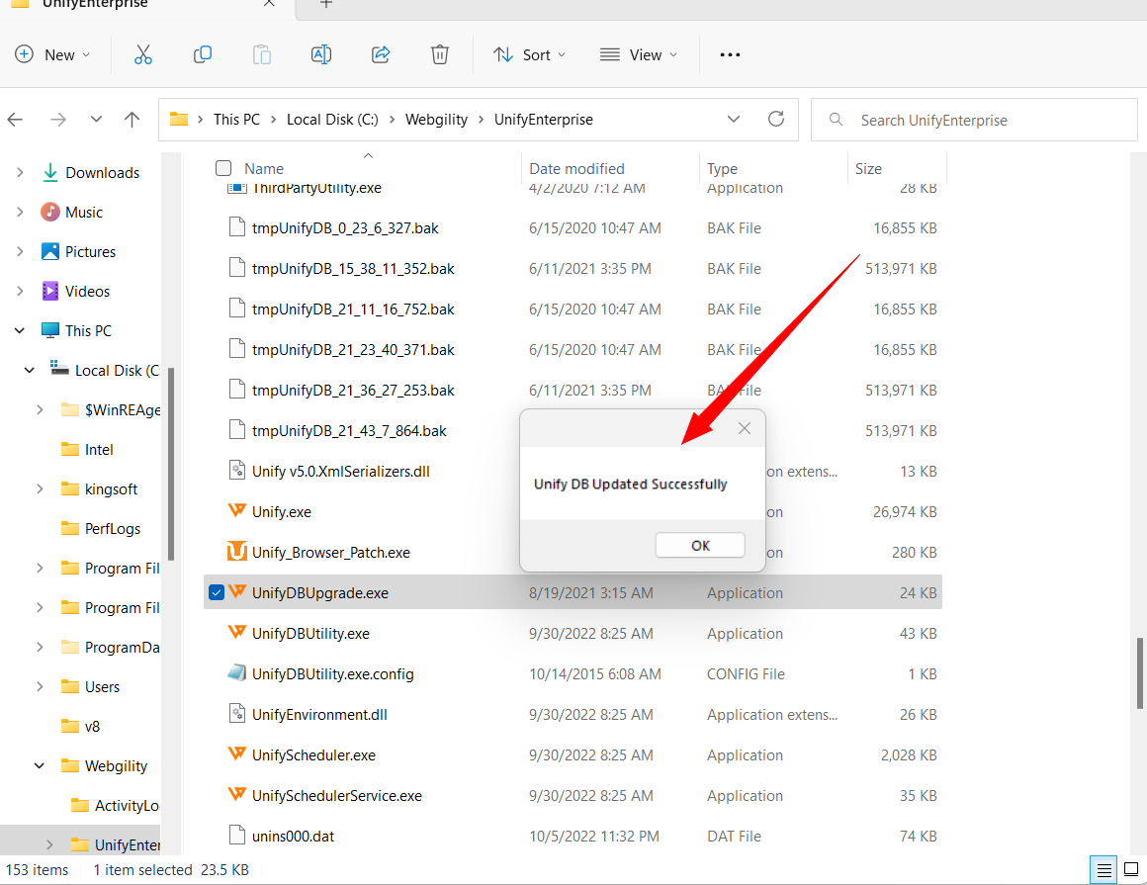1147x885 pixels.
Task: Open Pictures in navigation pane
Action: click(90, 251)
